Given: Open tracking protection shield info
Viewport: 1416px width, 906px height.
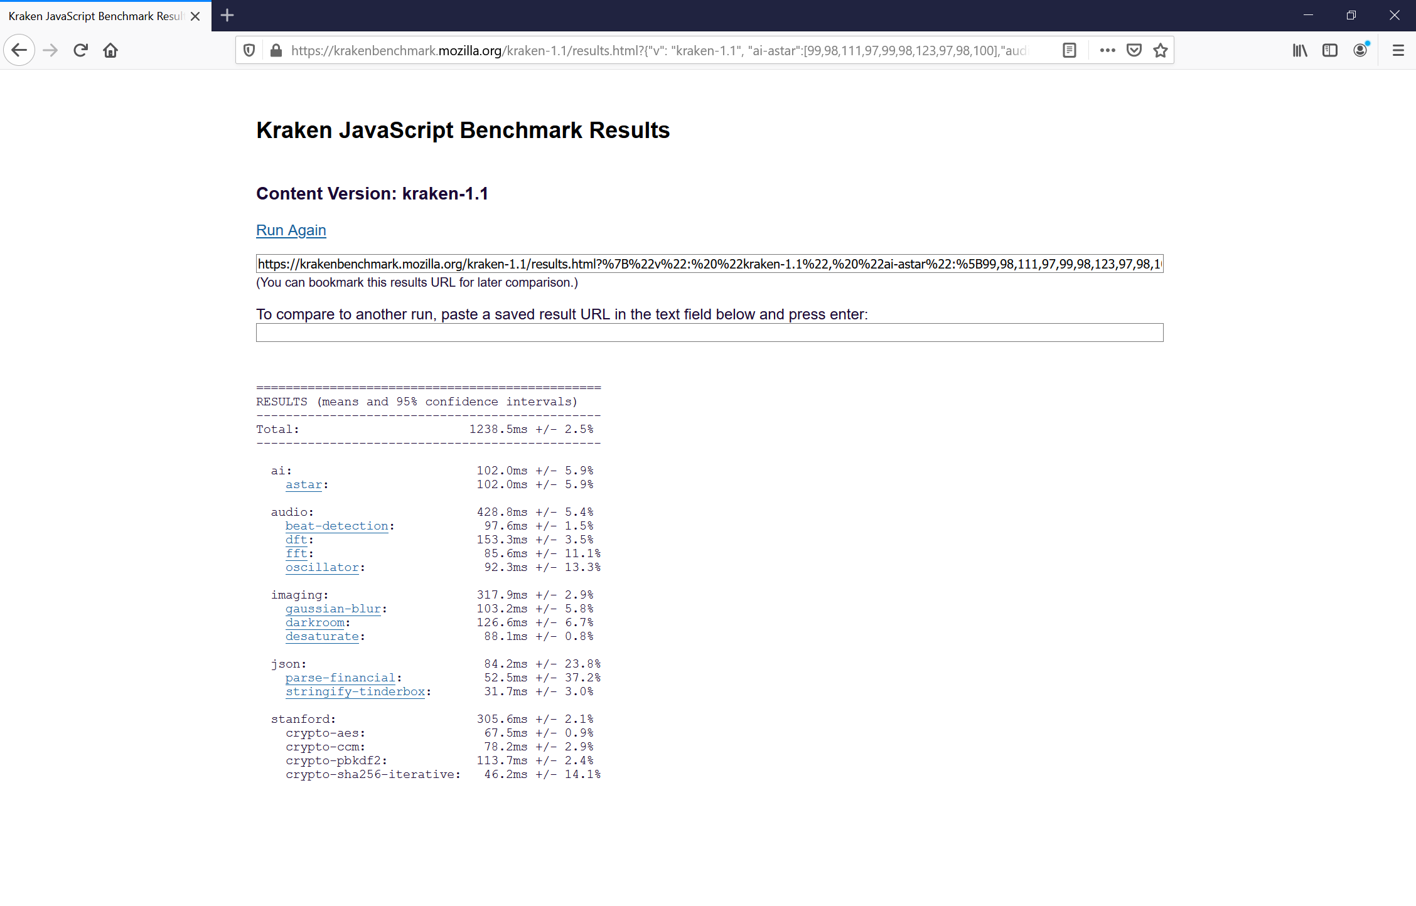Looking at the screenshot, I should pyautogui.click(x=249, y=50).
